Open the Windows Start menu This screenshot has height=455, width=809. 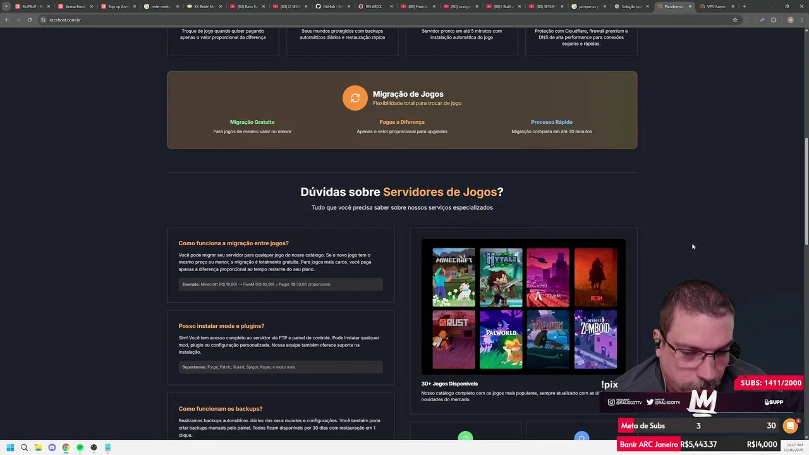click(10, 447)
